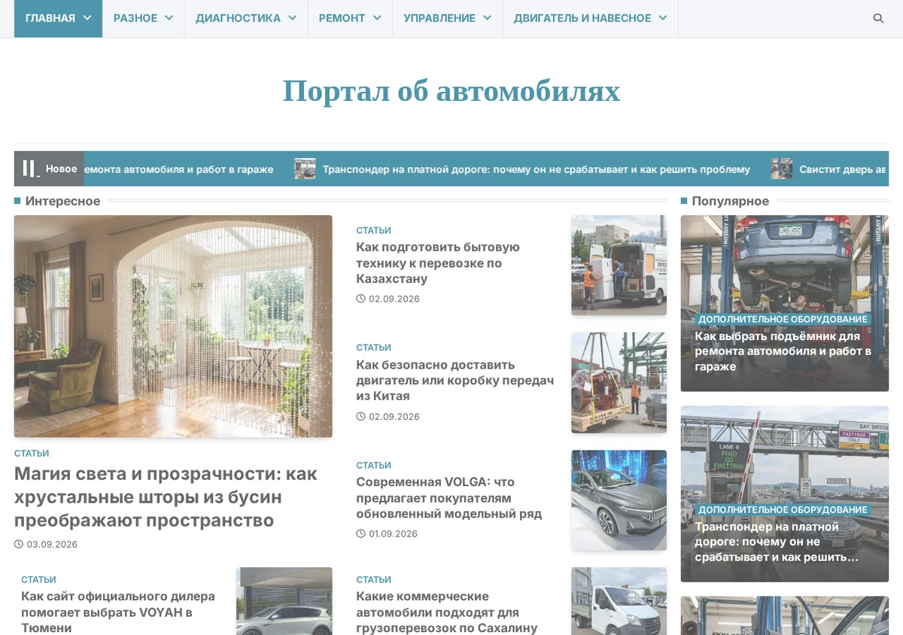Click the red engine shipment thumbnail
Viewport: 903px width, 635px height.
coord(619,382)
